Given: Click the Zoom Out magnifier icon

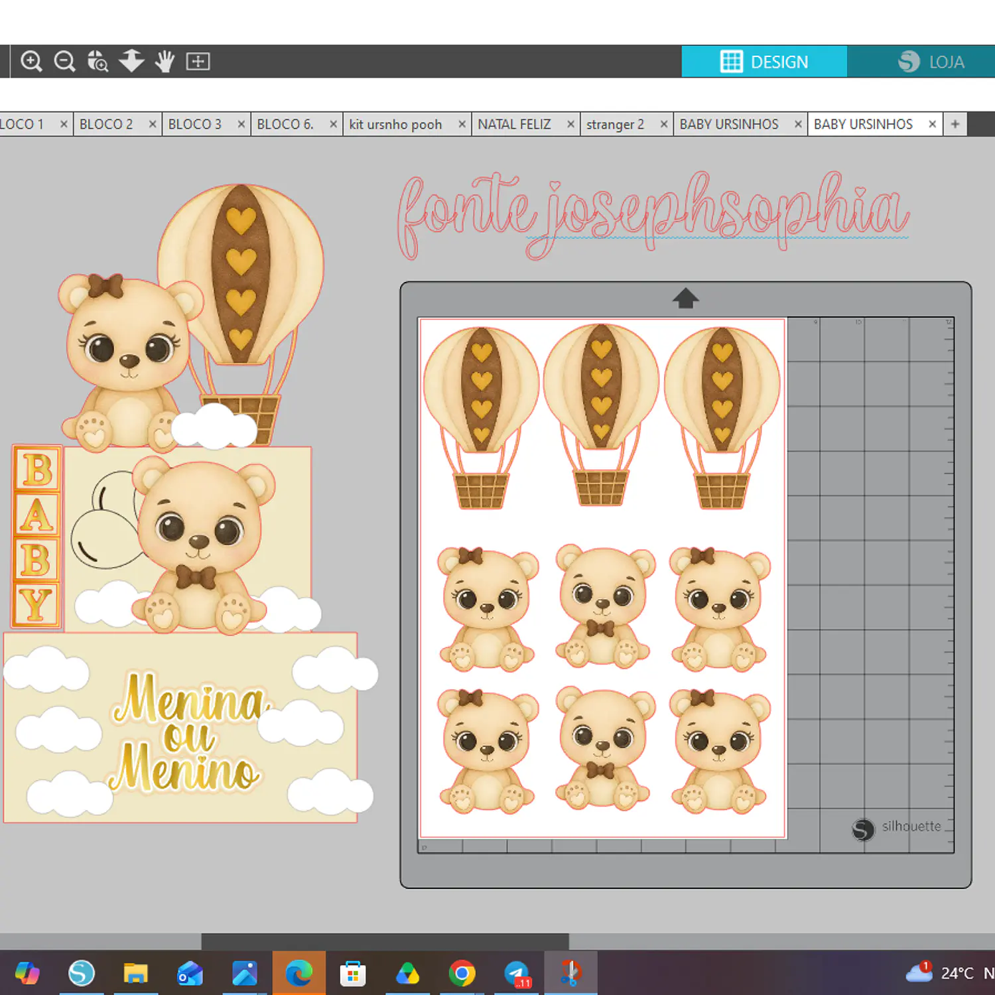Looking at the screenshot, I should 64,62.
